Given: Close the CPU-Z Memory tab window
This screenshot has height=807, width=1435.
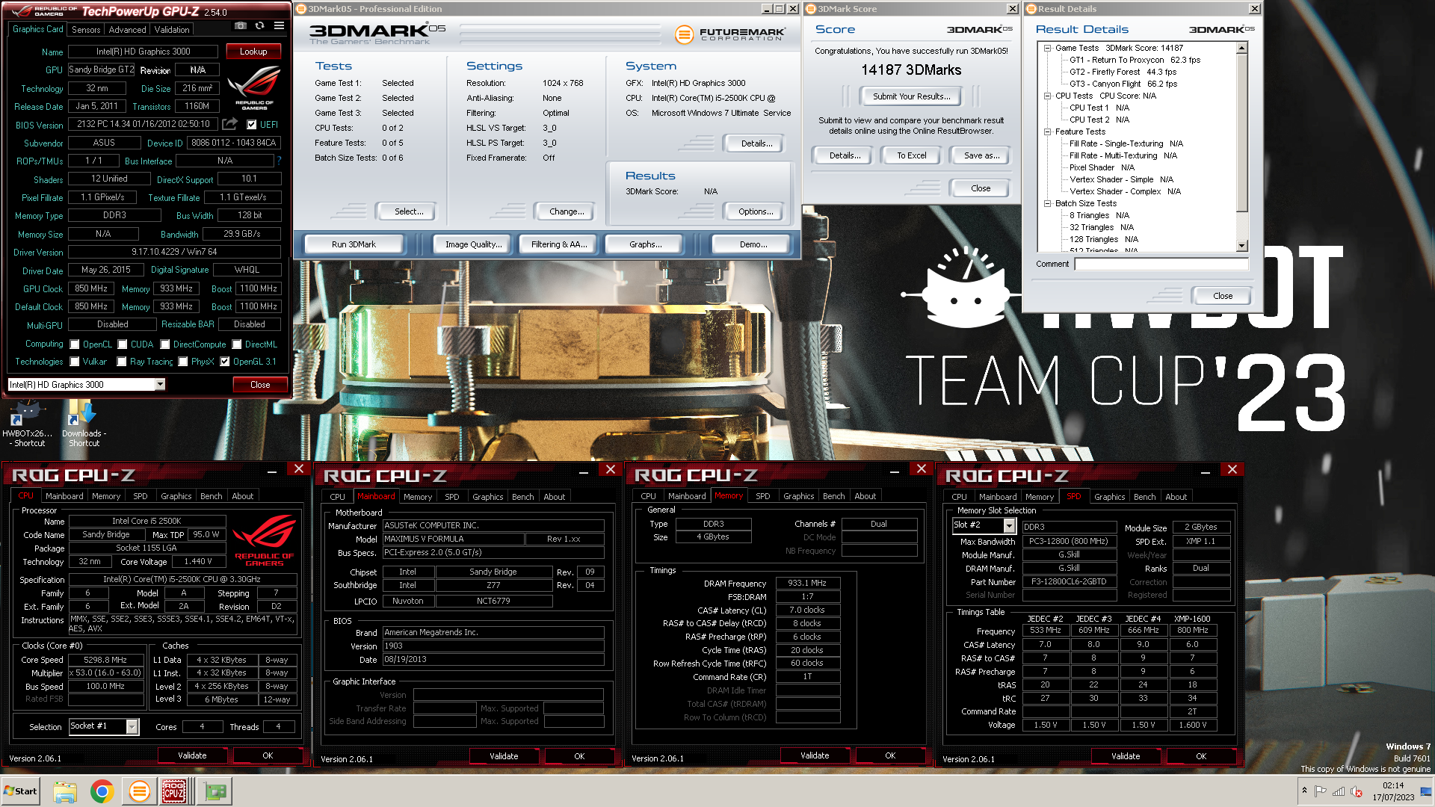Looking at the screenshot, I should (922, 469).
